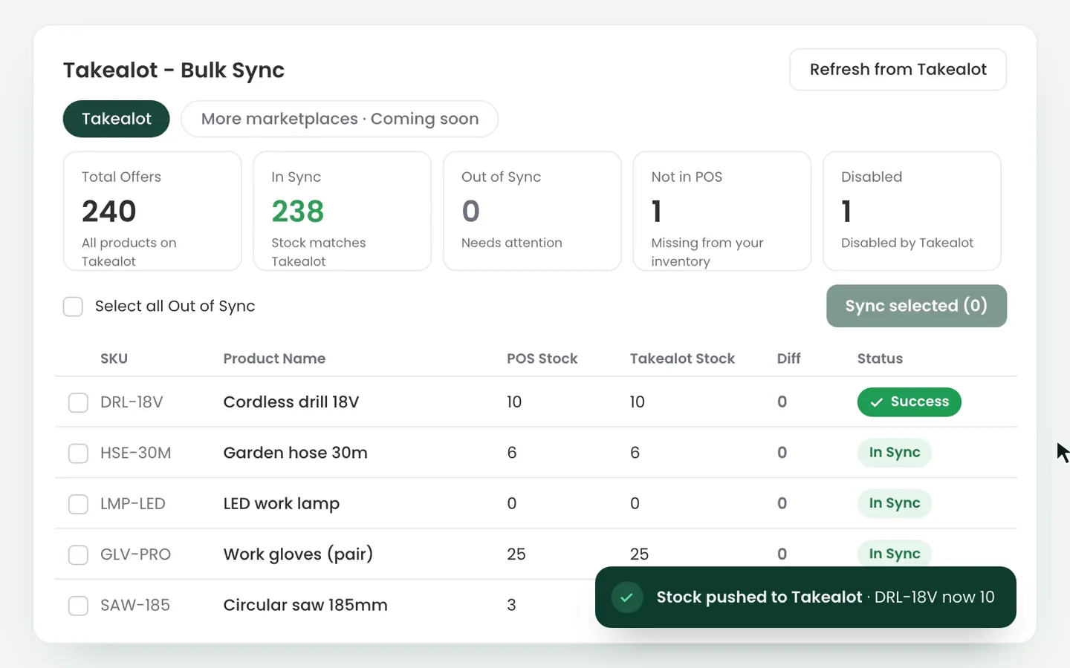Image resolution: width=1070 pixels, height=668 pixels.
Task: Click the In Sync badge for HSE-30M
Action: point(895,453)
